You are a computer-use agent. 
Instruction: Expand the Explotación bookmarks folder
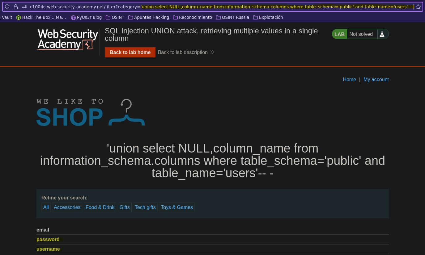click(x=268, y=17)
